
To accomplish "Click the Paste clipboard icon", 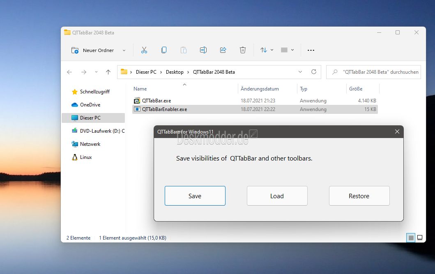I will [x=183, y=50].
